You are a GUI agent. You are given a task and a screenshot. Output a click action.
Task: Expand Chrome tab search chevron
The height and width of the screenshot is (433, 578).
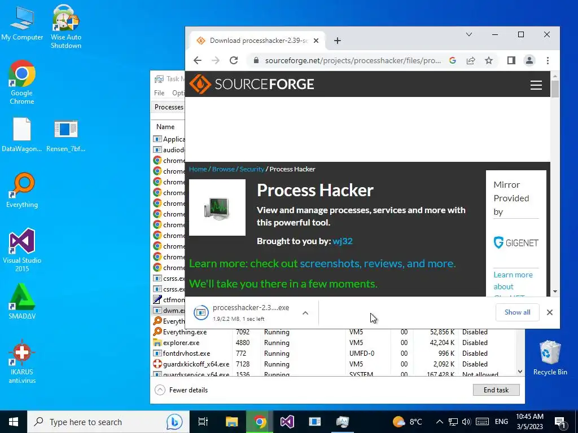[x=469, y=34]
